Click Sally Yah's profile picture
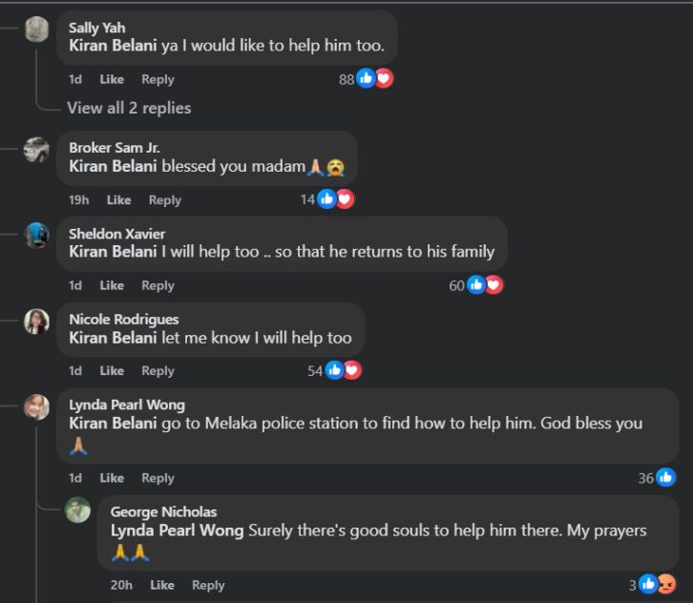693x603 pixels. [x=37, y=30]
